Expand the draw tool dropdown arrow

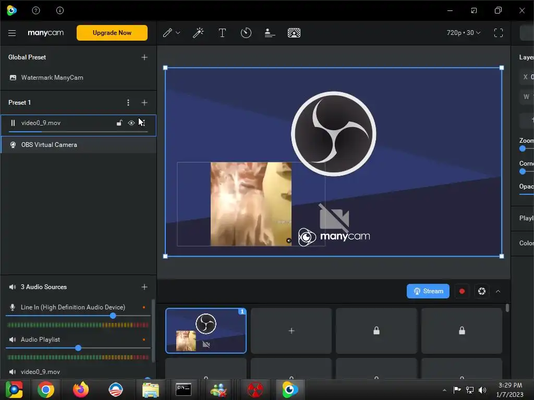coord(178,33)
